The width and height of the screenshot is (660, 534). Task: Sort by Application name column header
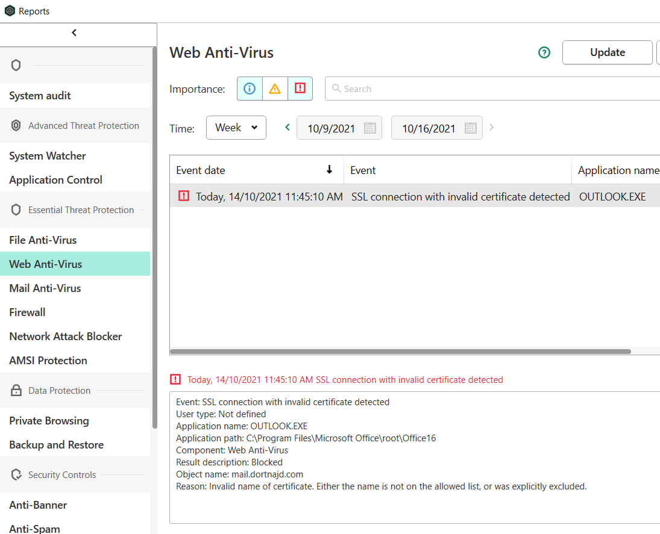(x=616, y=170)
